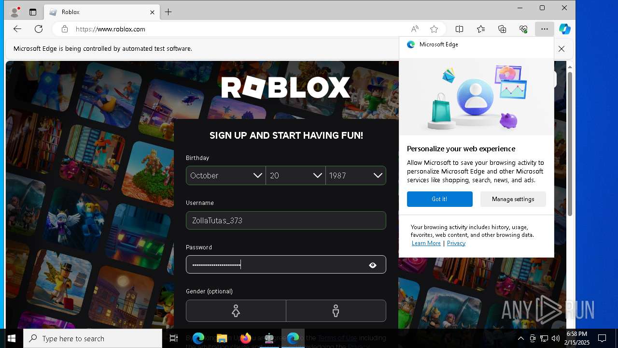Open the notifications action center
This screenshot has height=348, width=618.
pyautogui.click(x=602, y=338)
